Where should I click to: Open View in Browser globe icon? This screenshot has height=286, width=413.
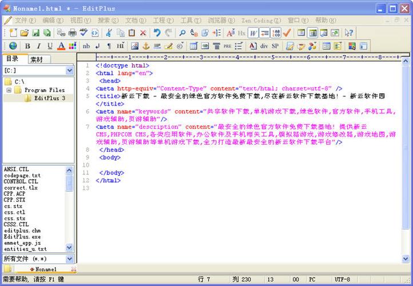tap(13, 46)
